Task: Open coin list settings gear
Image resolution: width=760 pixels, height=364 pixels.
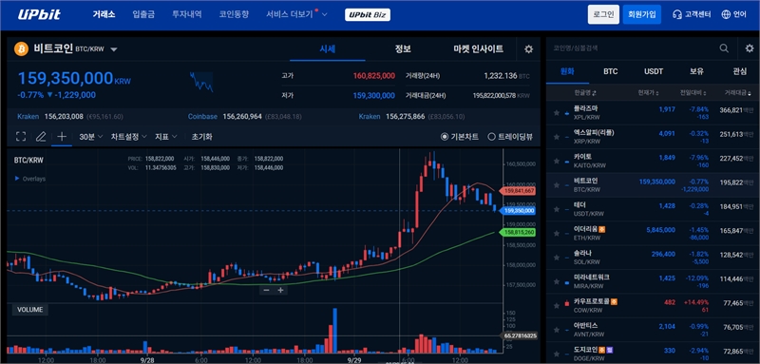Action: (750, 48)
